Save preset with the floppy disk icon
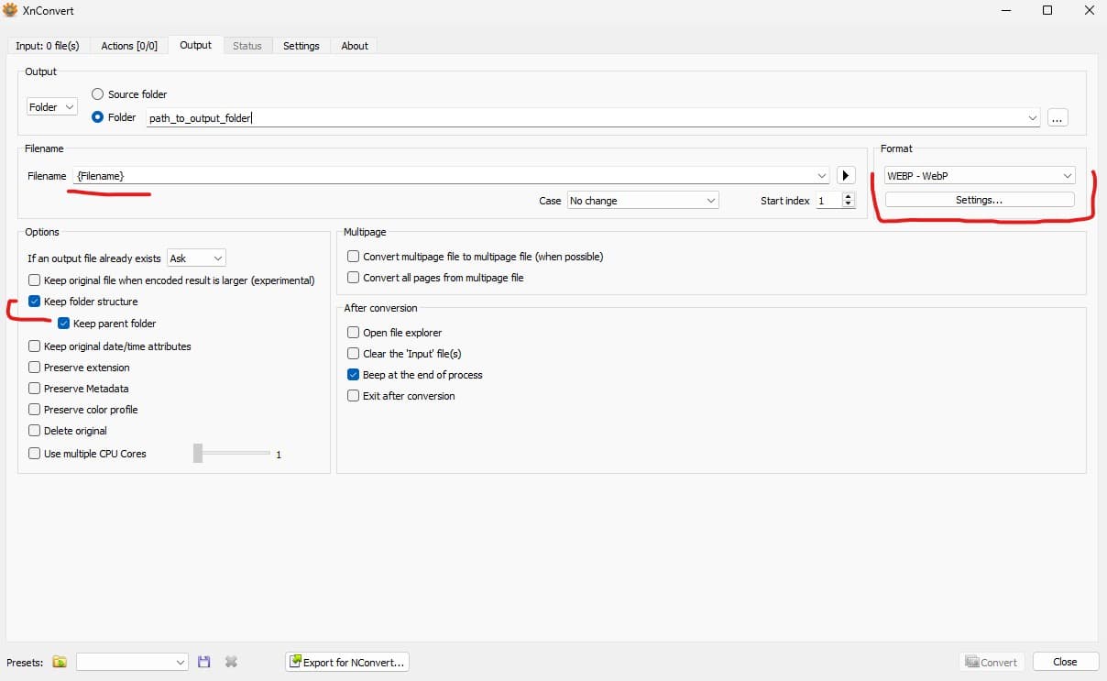1107x681 pixels. point(204,662)
